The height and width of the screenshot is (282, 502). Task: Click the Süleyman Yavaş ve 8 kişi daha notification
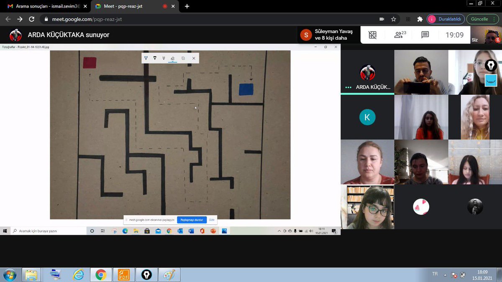(329, 35)
